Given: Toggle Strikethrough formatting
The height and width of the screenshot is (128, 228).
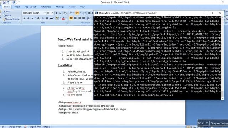Looking at the screenshot, I should (x=39, y=18).
